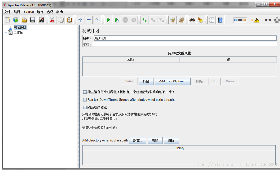Click 删除 button beside Add from Clipboard

199,81
